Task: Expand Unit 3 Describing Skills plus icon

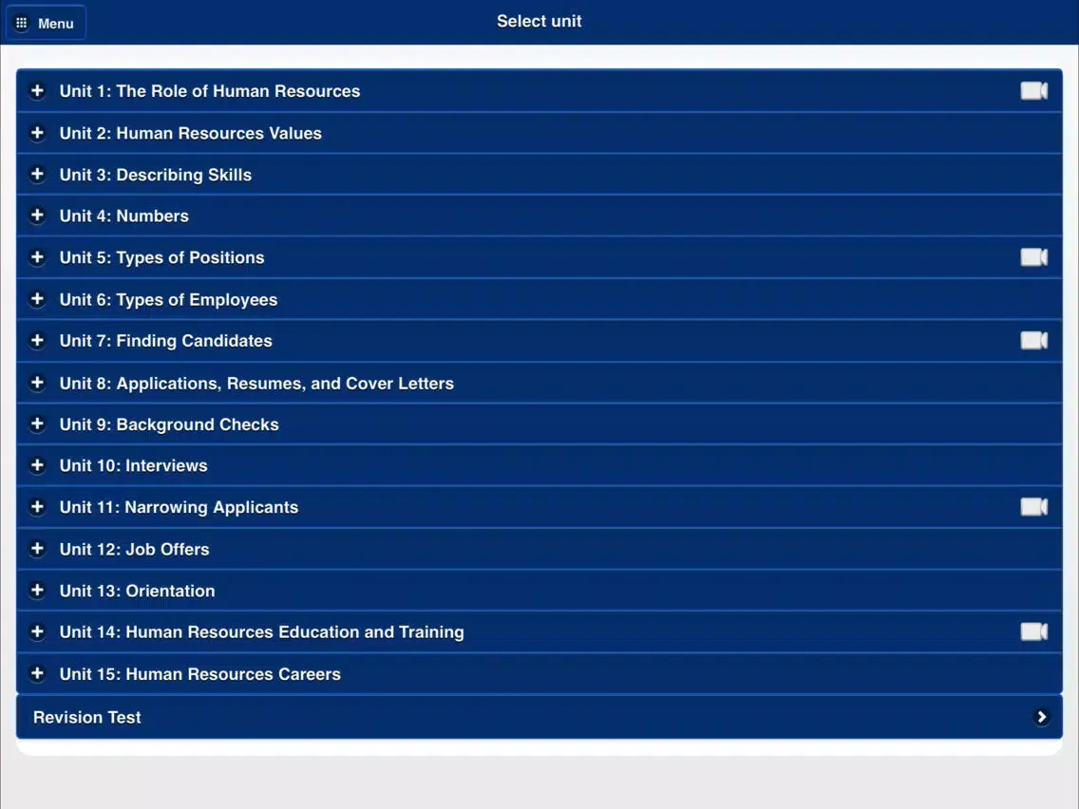Action: pos(37,174)
